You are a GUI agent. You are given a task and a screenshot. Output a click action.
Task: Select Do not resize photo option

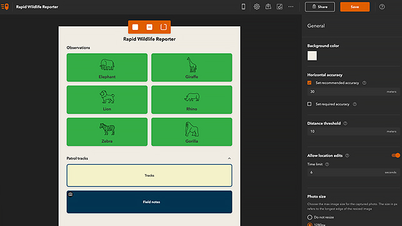click(x=310, y=217)
